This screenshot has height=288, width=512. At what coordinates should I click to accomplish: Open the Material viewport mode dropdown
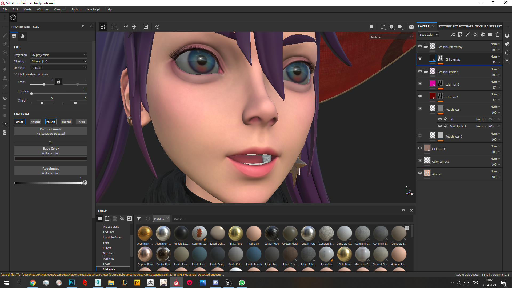coord(391,37)
